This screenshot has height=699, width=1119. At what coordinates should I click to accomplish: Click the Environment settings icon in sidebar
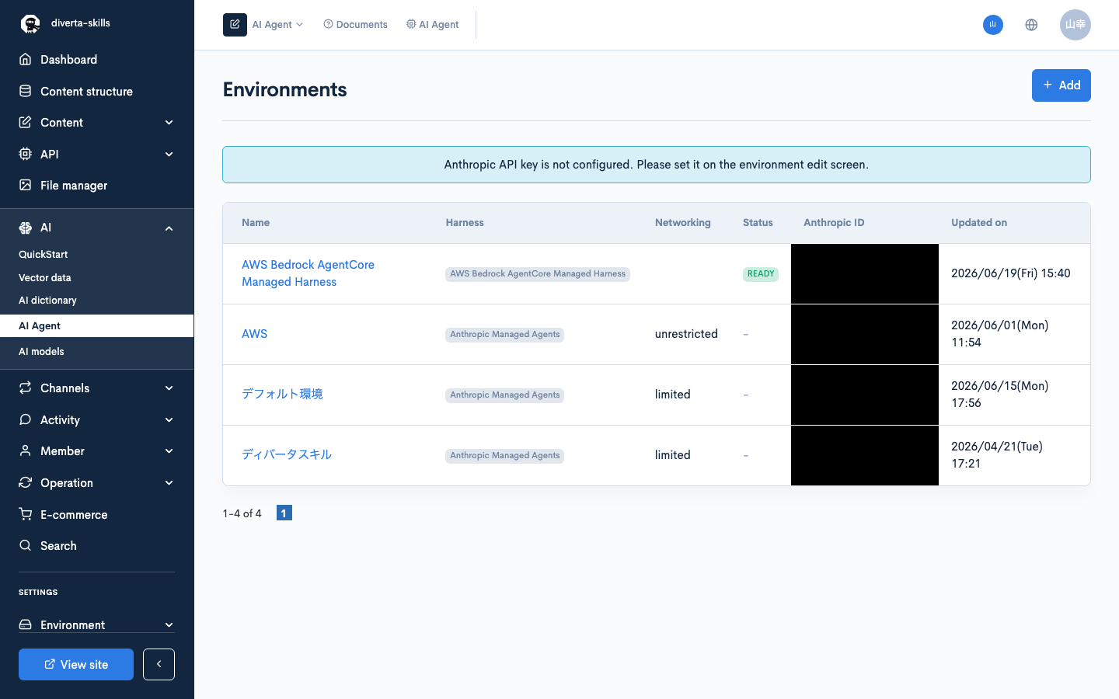(26, 624)
